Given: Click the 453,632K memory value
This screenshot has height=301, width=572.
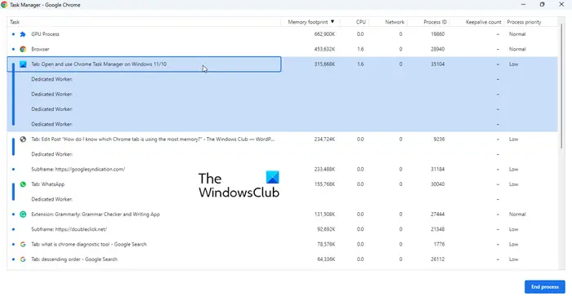Looking at the screenshot, I should coord(324,49).
